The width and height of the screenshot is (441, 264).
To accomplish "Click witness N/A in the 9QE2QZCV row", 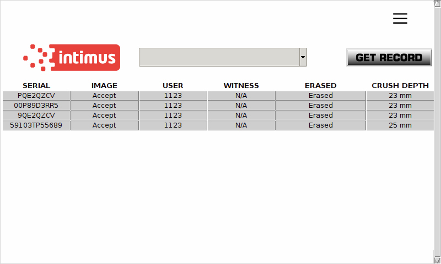I will pyautogui.click(x=241, y=116).
